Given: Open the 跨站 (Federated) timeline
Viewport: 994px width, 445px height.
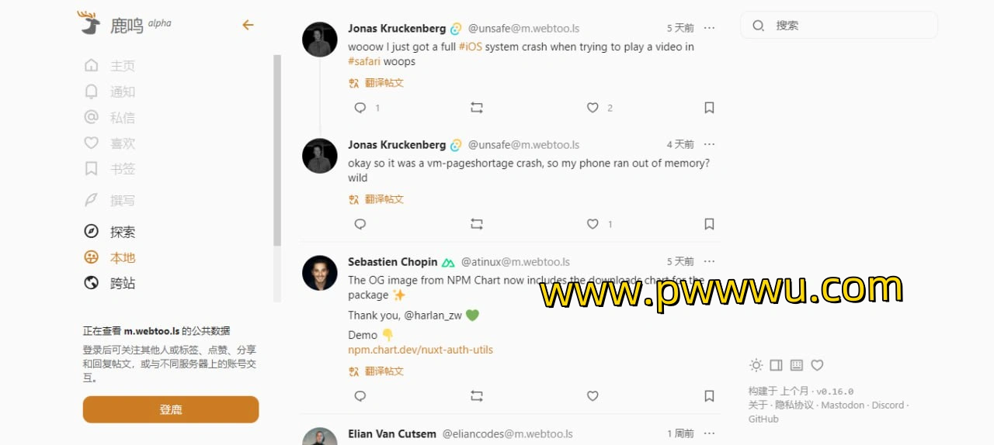Looking at the screenshot, I should (x=109, y=283).
